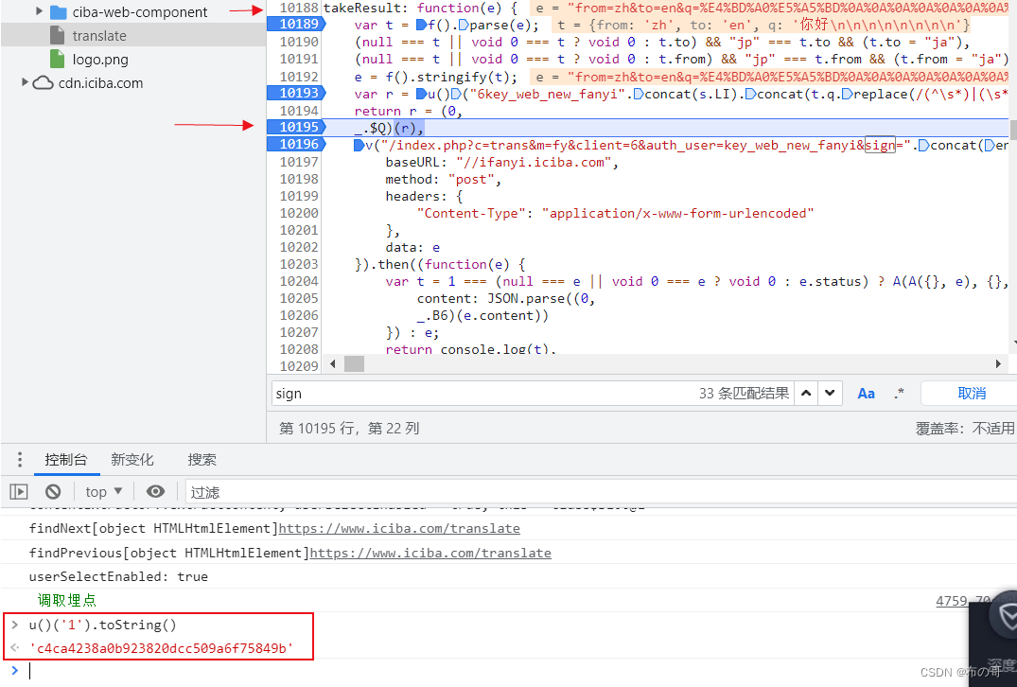
Task: Toggle breakpoint on line 10195
Action: coord(297,127)
